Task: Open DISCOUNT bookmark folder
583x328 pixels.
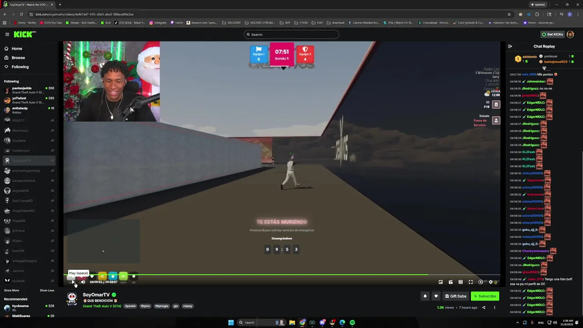Action: point(231,22)
